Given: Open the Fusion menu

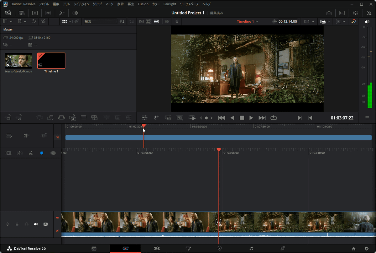Looking at the screenshot, I should pos(143,4).
